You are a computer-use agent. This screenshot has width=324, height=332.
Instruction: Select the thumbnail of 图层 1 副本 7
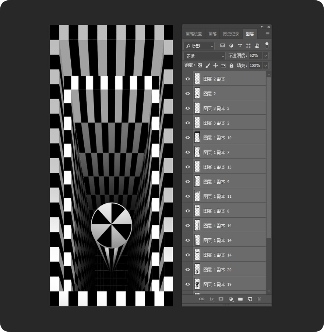click(x=197, y=152)
